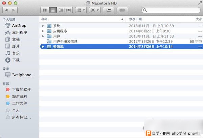Click the Share toolbar button
The width and height of the screenshot is (203, 138).
point(109,10)
